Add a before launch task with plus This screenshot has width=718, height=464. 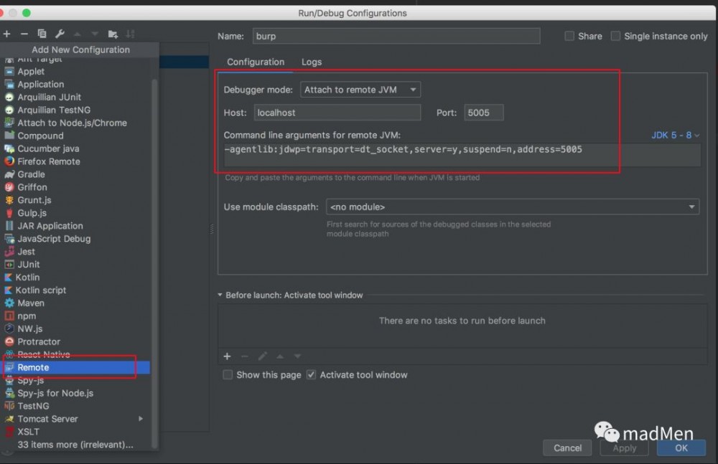[x=227, y=356]
